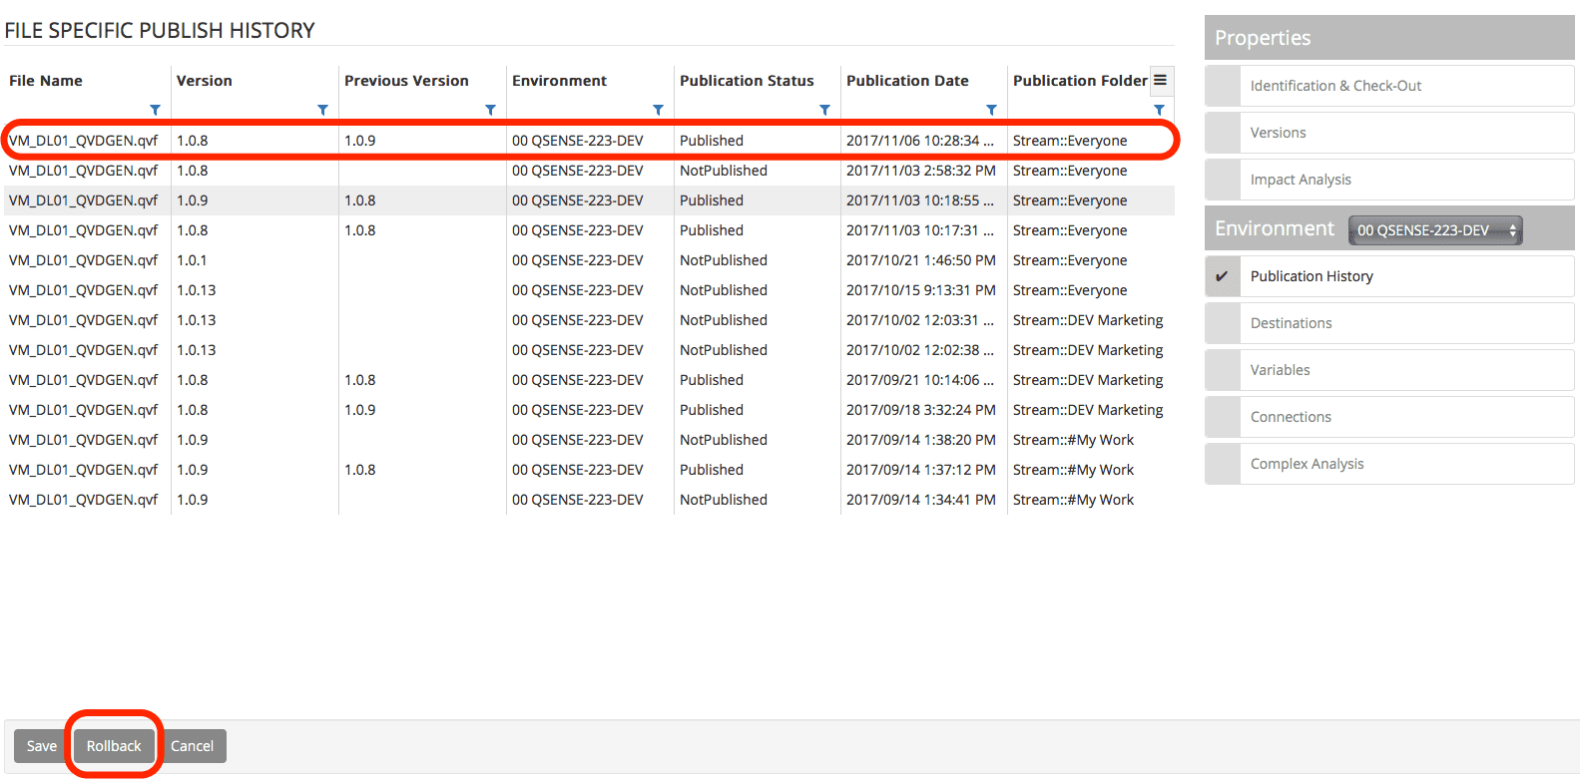Click the Publication Status filter icon

[x=824, y=110]
